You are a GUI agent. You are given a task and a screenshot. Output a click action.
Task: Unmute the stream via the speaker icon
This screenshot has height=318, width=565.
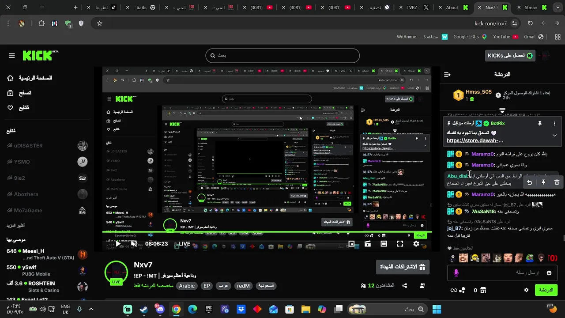134,244
